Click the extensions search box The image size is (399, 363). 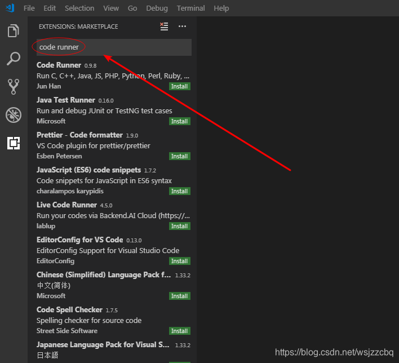(114, 47)
